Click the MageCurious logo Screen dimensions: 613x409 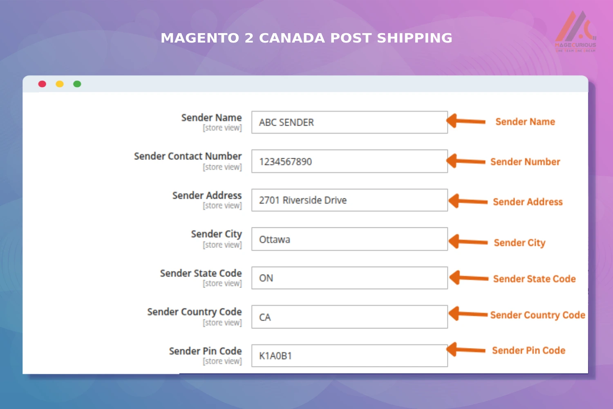575,32
